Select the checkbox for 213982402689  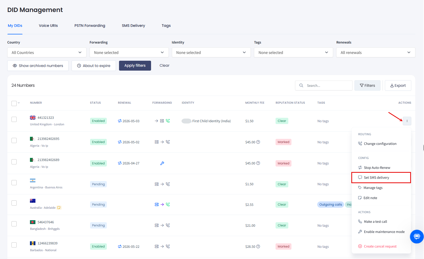coord(14,162)
